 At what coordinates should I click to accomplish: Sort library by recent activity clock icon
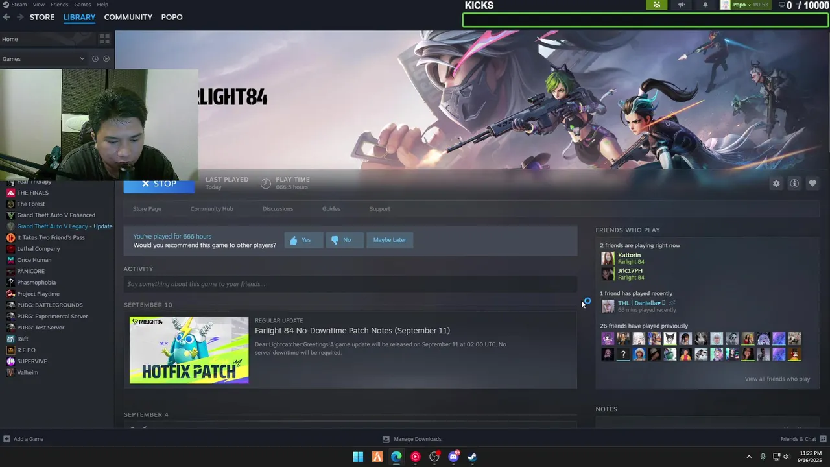tap(95, 59)
